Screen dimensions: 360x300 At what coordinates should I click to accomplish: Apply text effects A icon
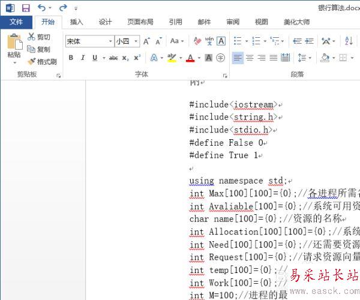coord(154,58)
